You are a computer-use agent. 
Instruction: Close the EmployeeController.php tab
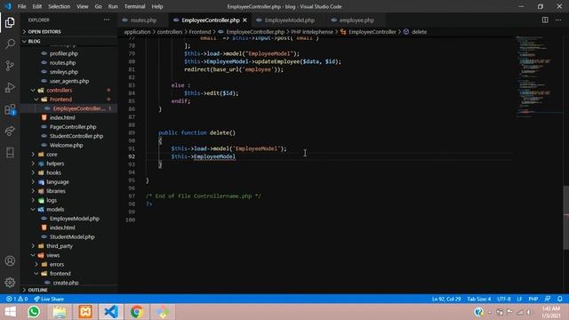[245, 20]
